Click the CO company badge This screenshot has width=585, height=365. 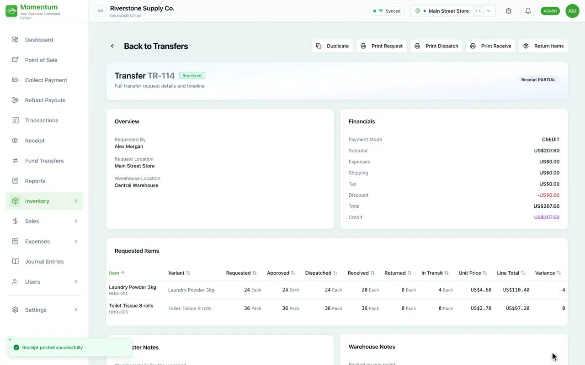point(100,11)
